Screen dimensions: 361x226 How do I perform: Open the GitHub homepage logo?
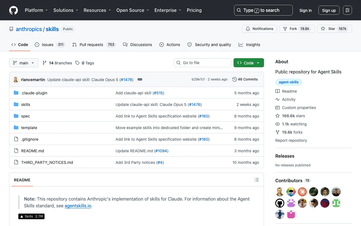[x=14, y=10]
